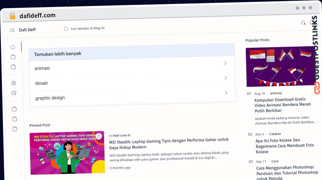This screenshot has height=180, width=322.
Task: Open the mail contact icon in sidebar
Action: [14, 93]
